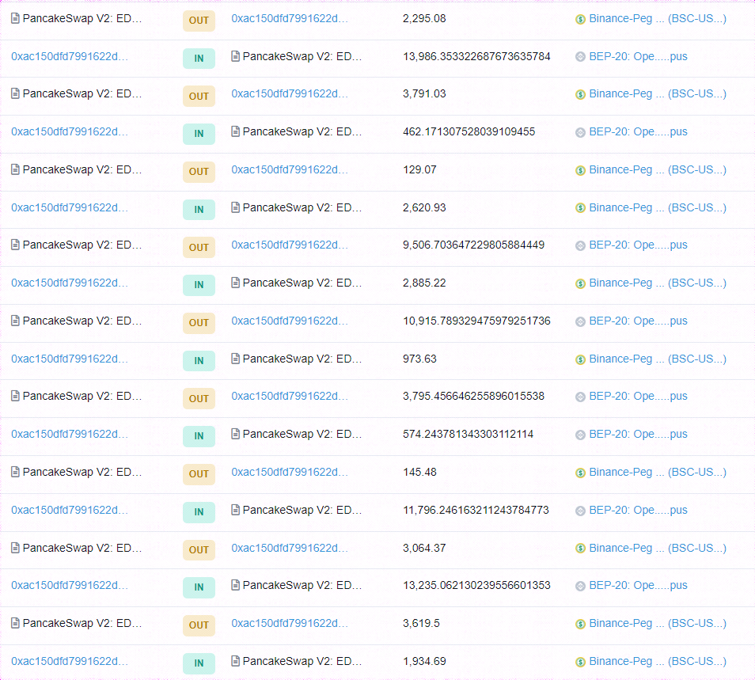Click the Binance-Peg token icon in the 2,295.08 row
This screenshot has height=680, width=755.
click(x=580, y=19)
